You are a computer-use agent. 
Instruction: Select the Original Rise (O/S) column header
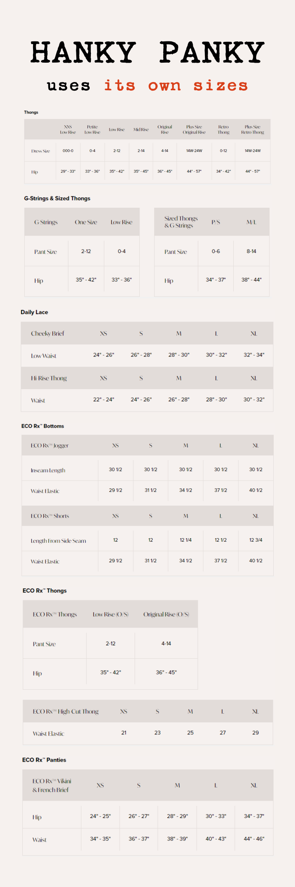coord(166,614)
